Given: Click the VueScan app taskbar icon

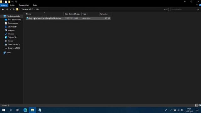Looking at the screenshot, I should (x=40, y=110).
